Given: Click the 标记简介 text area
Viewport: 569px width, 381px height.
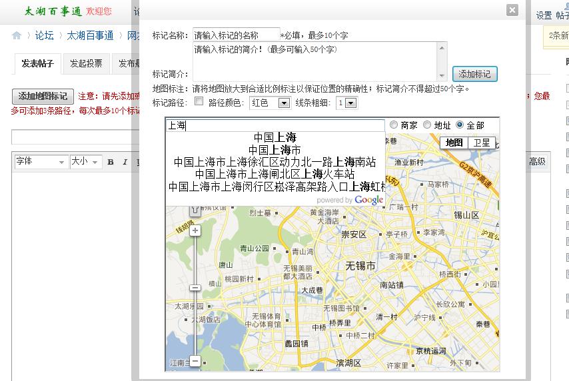Looking at the screenshot, I should coord(315,61).
